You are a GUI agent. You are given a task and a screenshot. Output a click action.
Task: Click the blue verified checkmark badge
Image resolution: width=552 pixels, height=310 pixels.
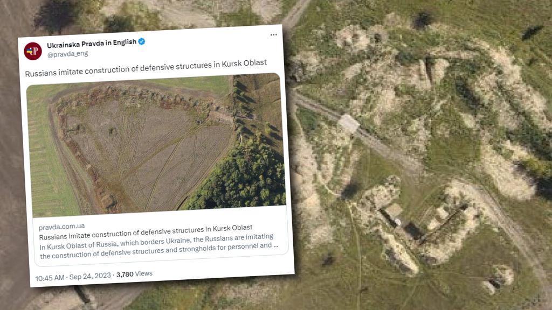point(142,41)
